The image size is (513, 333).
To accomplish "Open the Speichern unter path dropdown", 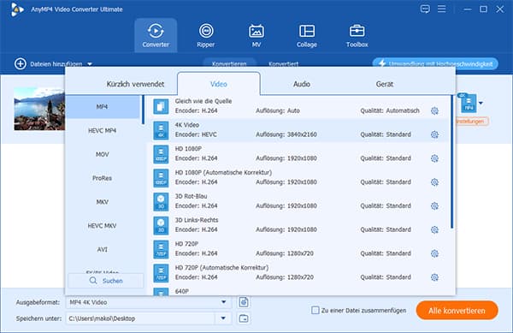I will 223,318.
